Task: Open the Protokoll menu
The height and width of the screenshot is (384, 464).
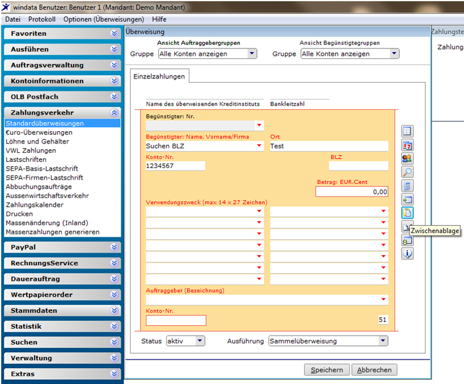Action: (x=42, y=19)
